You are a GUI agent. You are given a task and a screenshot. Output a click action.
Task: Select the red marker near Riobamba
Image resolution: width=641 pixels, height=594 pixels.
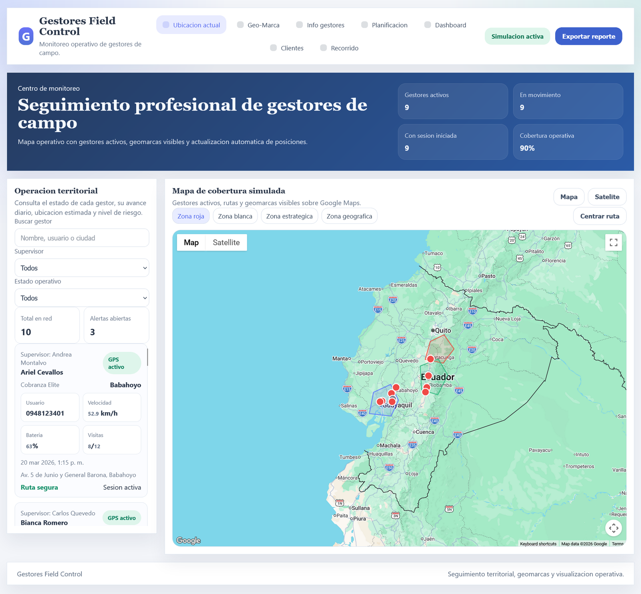click(427, 387)
